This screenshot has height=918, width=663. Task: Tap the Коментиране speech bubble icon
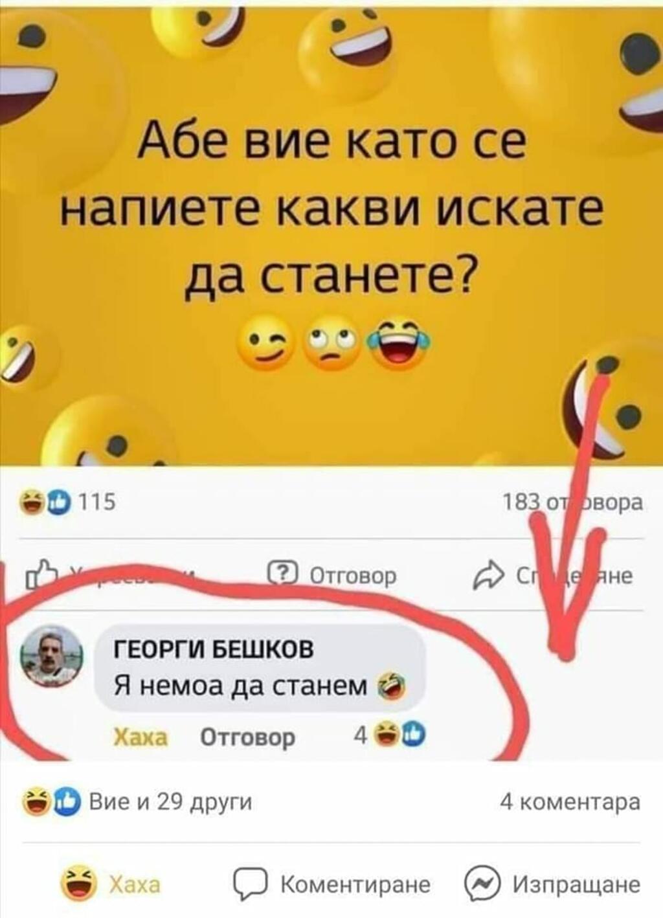250,884
